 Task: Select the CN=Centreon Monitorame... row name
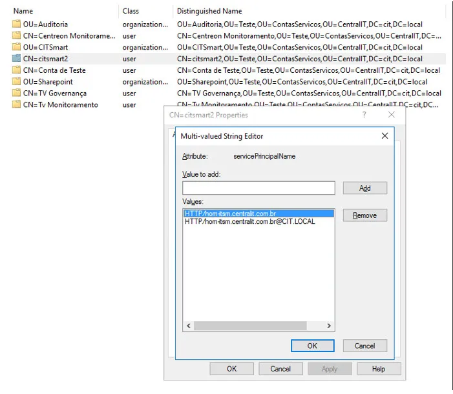pos(69,35)
